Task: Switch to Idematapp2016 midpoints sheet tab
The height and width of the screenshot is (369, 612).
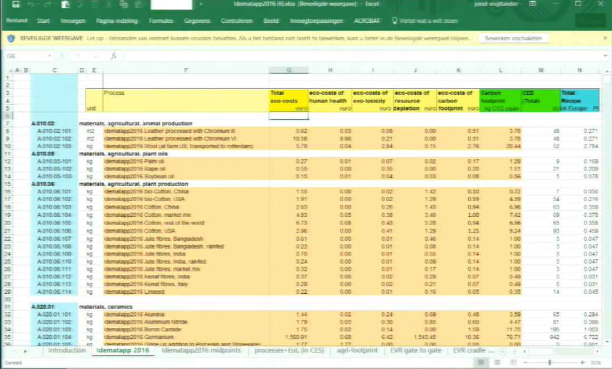Action: [x=201, y=351]
